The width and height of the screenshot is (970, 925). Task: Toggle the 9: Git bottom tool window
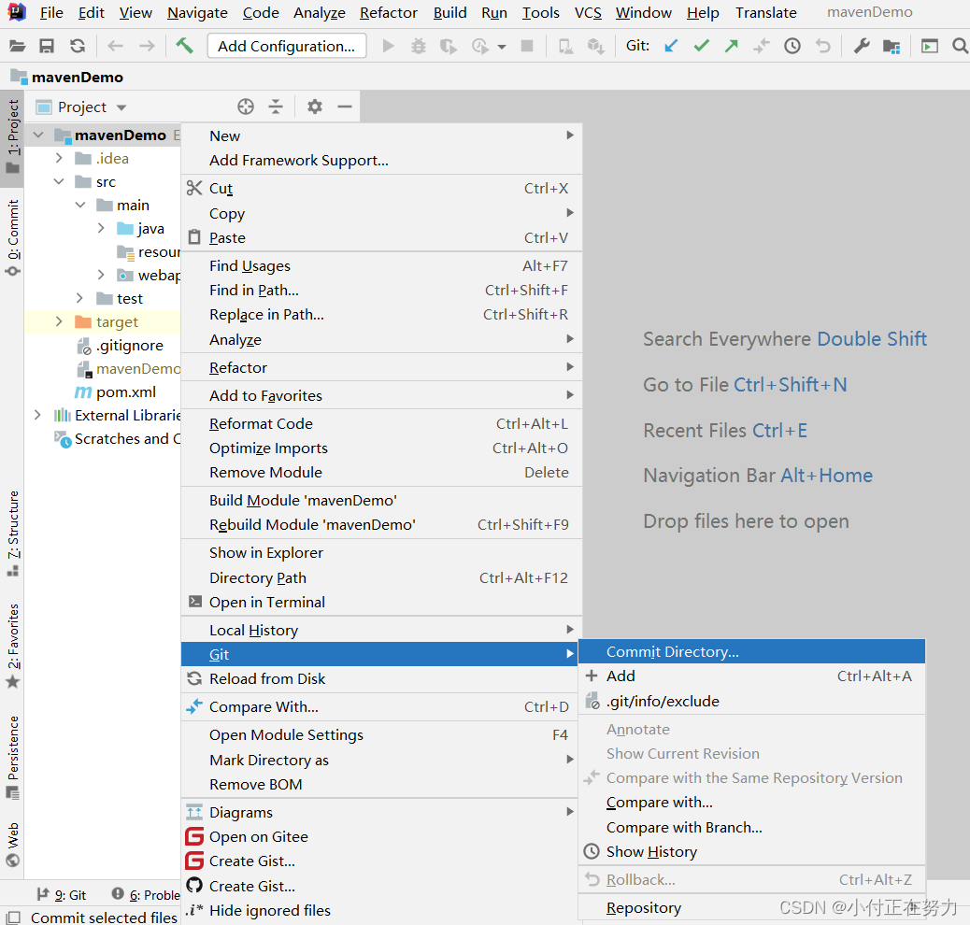(62, 895)
